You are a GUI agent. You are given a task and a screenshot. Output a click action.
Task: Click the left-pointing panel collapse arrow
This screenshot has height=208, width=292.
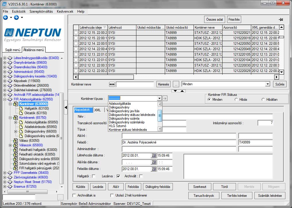(66, 107)
